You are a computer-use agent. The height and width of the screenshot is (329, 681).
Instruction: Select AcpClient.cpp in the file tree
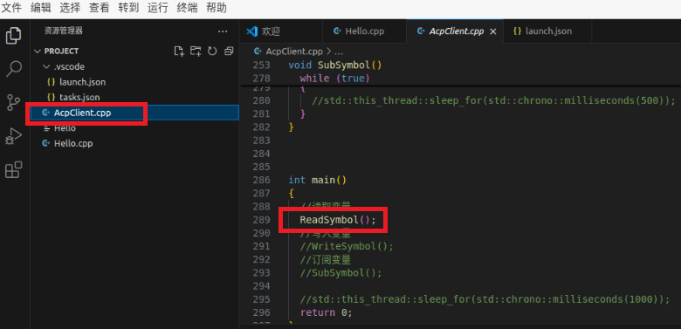click(x=134, y=113)
